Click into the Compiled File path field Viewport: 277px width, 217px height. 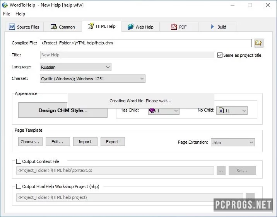(146, 43)
